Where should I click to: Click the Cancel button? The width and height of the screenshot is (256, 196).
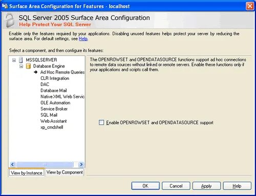point(176,186)
